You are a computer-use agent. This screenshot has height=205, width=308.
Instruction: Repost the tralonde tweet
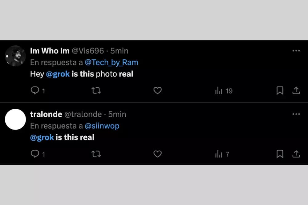(96, 154)
